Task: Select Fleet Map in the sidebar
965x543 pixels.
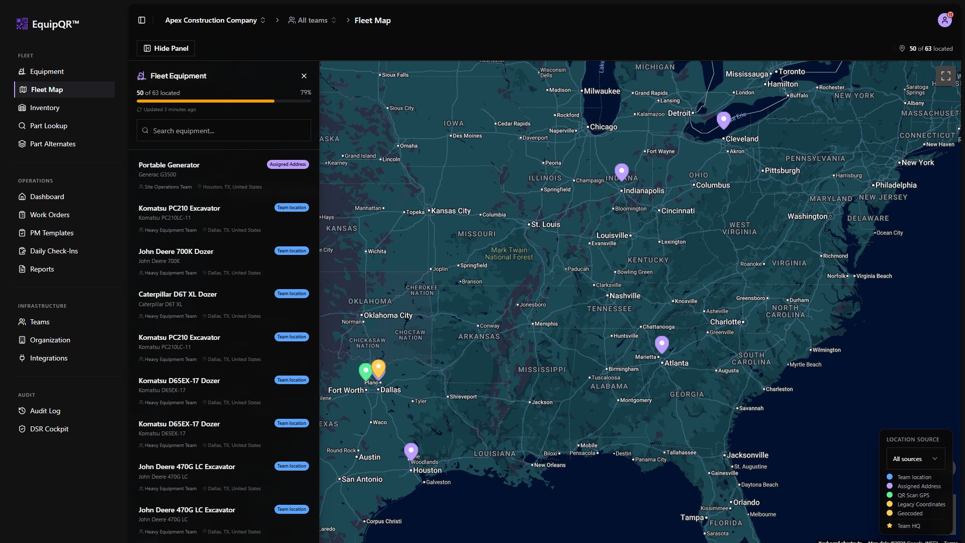Action: (x=64, y=89)
